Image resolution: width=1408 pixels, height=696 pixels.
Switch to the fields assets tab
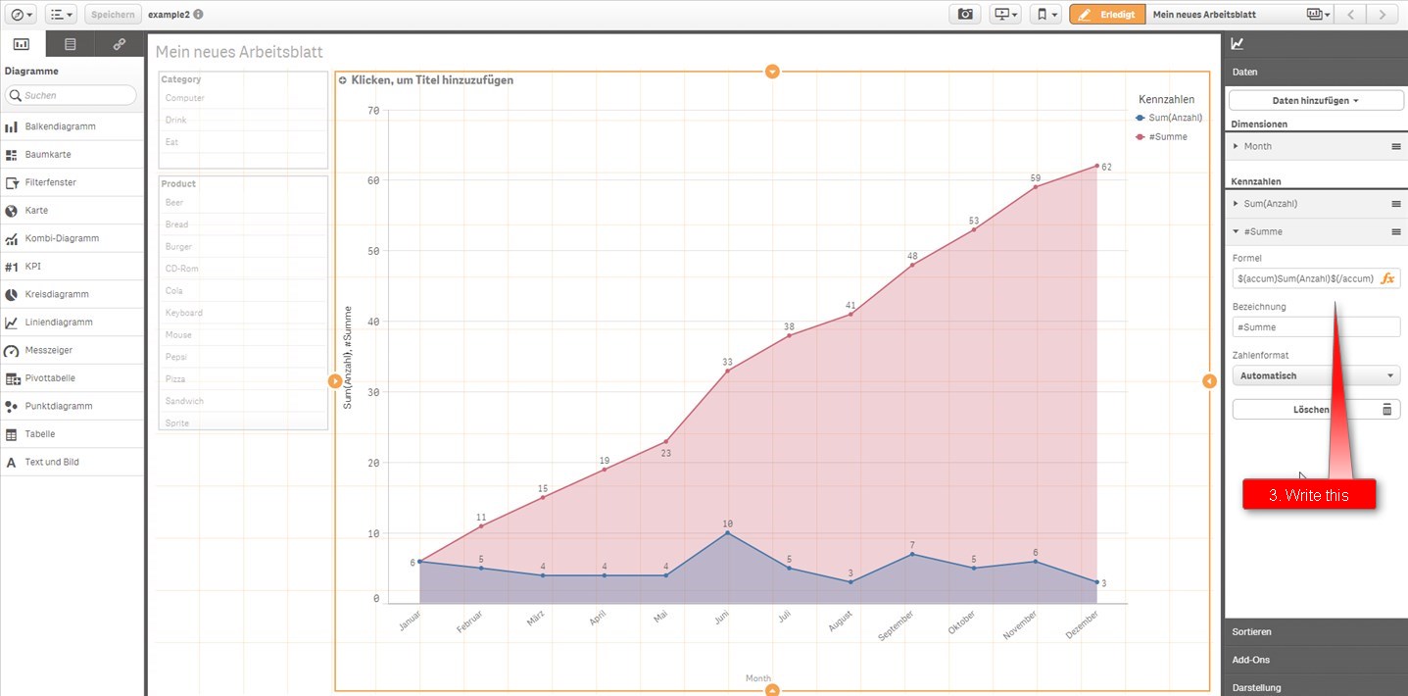tap(70, 44)
